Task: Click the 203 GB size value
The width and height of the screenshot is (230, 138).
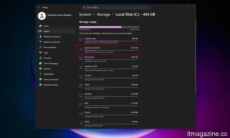Action: [135, 38]
